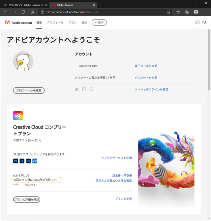The height and width of the screenshot is (221, 211).
Task: Click the Facebook social login icon
Action: point(84,89)
